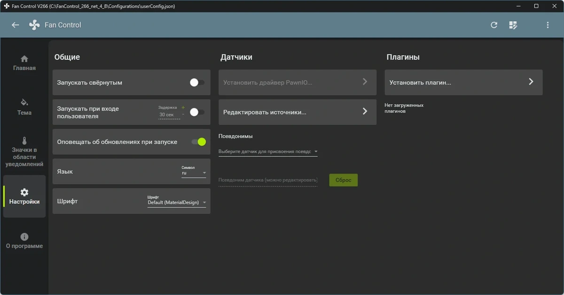Go back using the back arrow
Screen dimensions: 564x295
pyautogui.click(x=16, y=25)
